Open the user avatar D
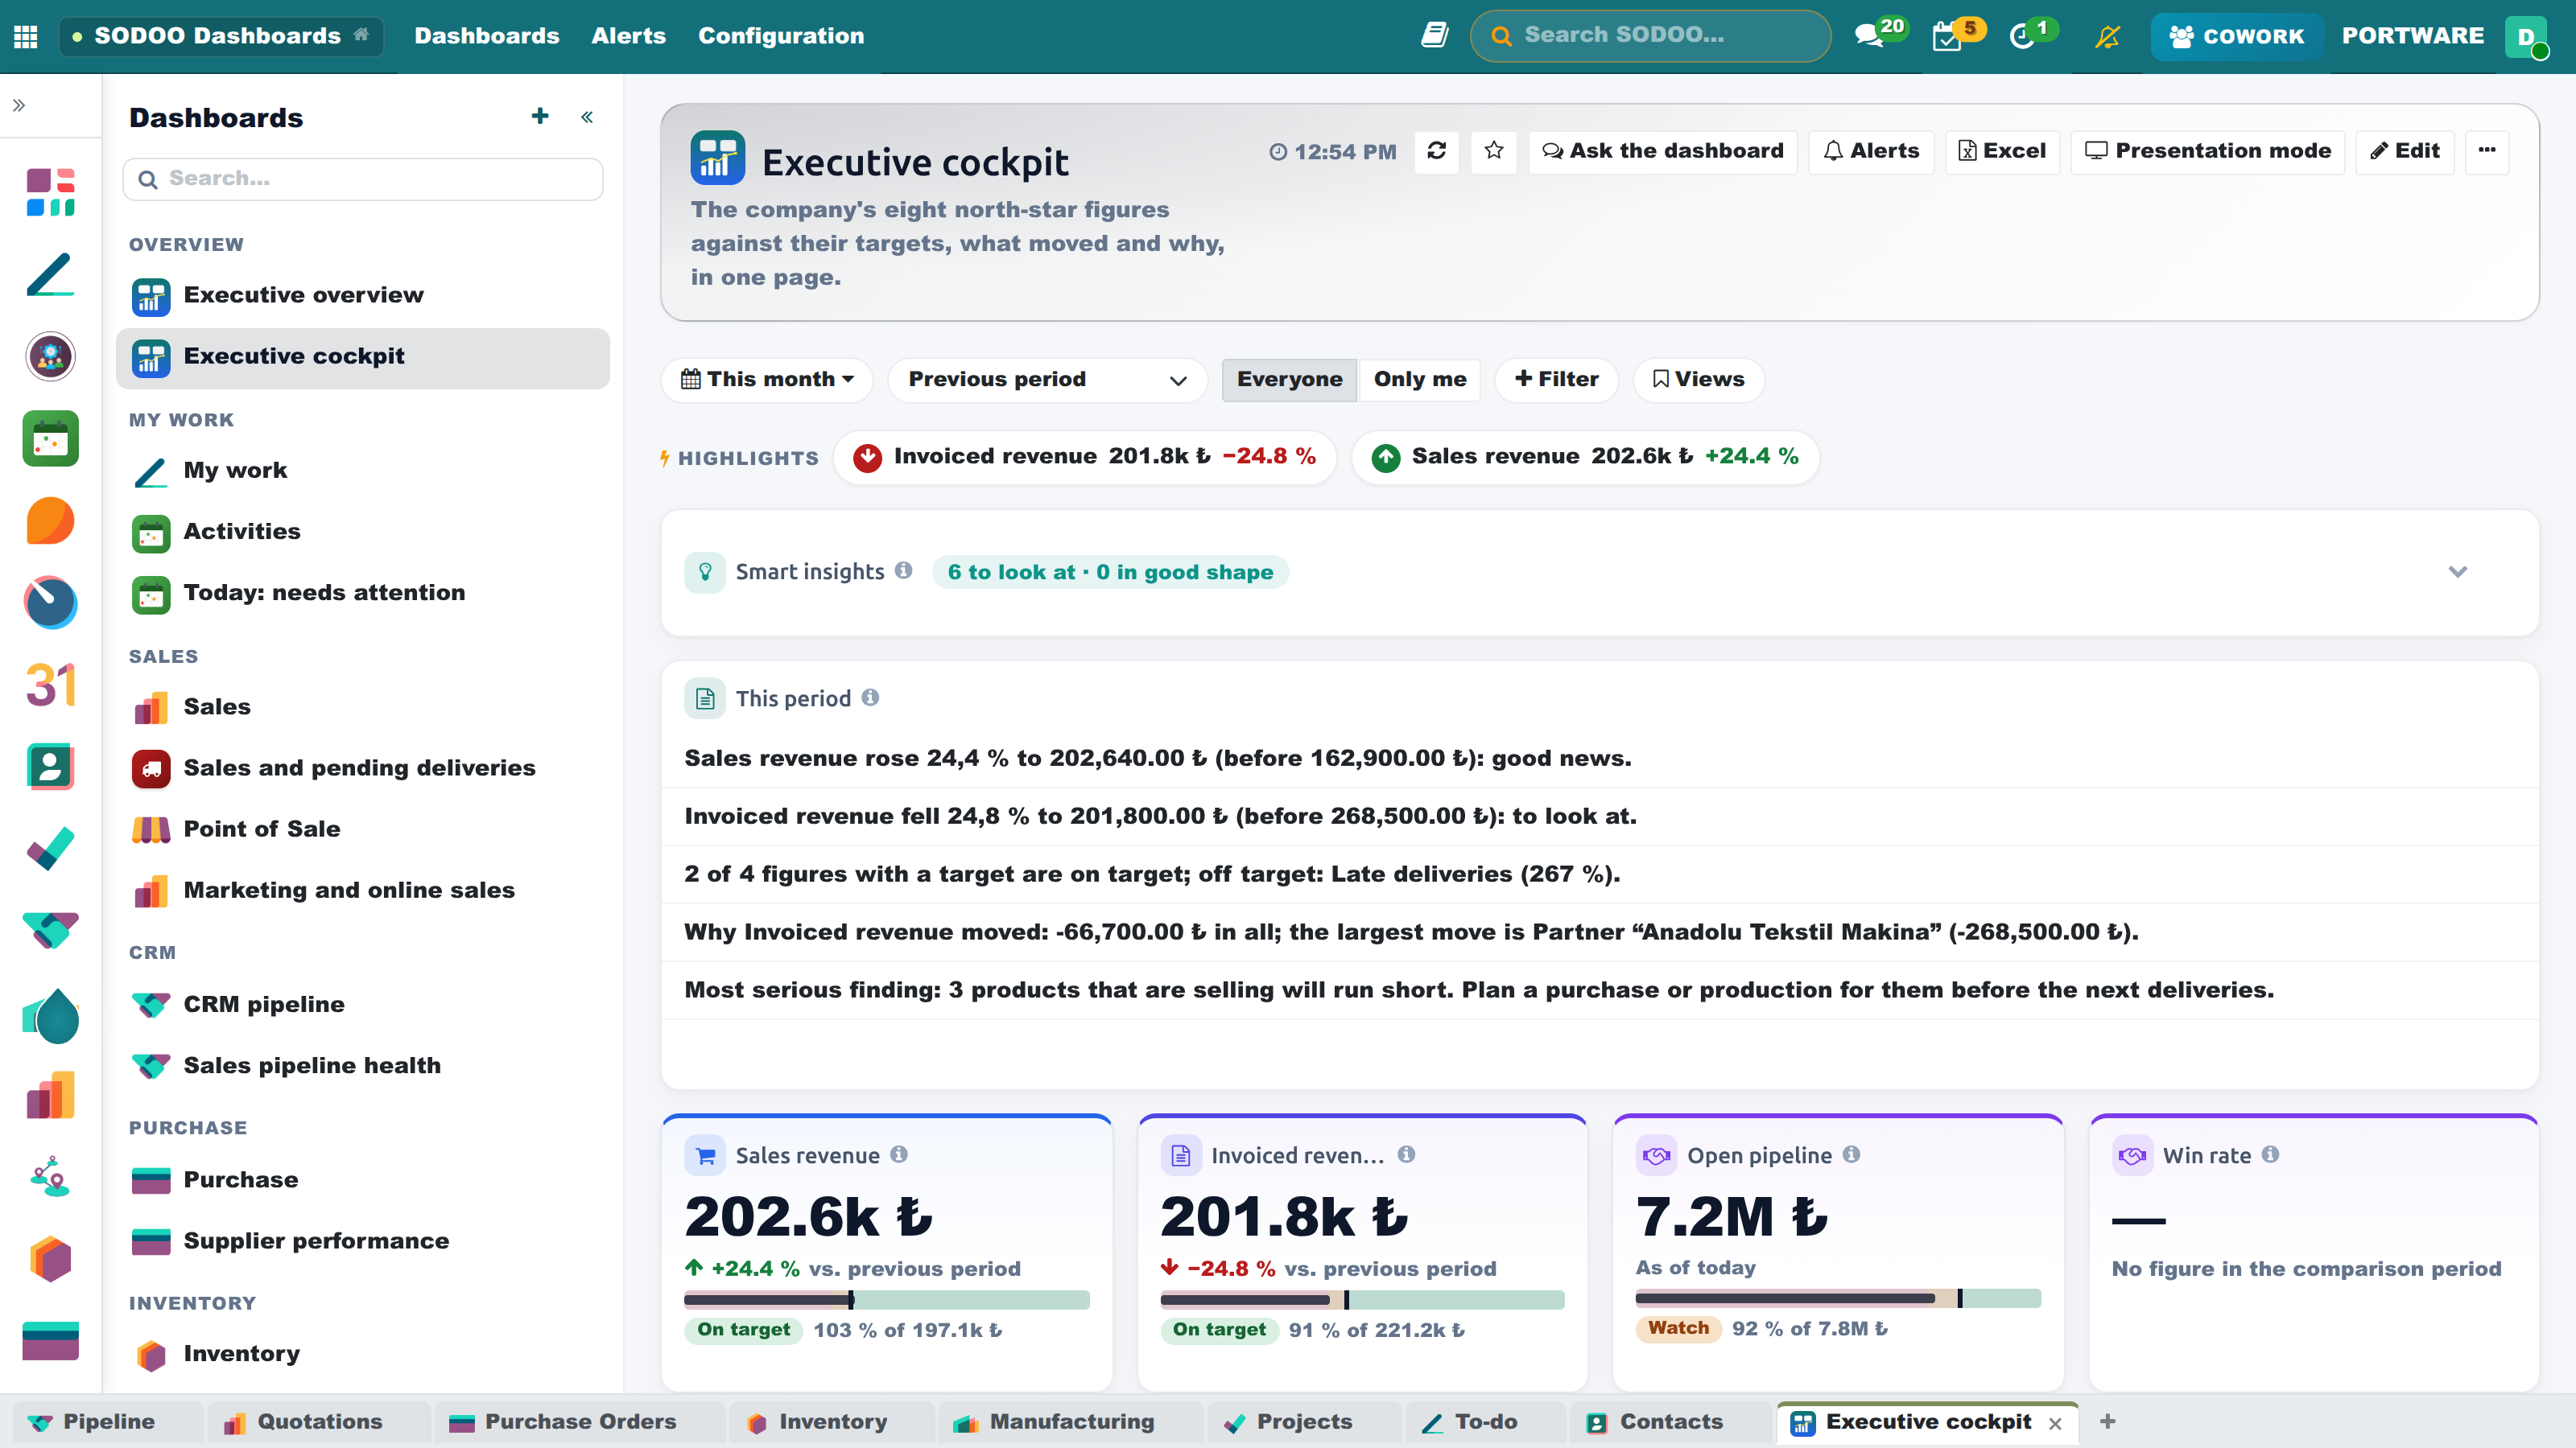Viewport: 2576px width, 1448px height. (2526, 36)
